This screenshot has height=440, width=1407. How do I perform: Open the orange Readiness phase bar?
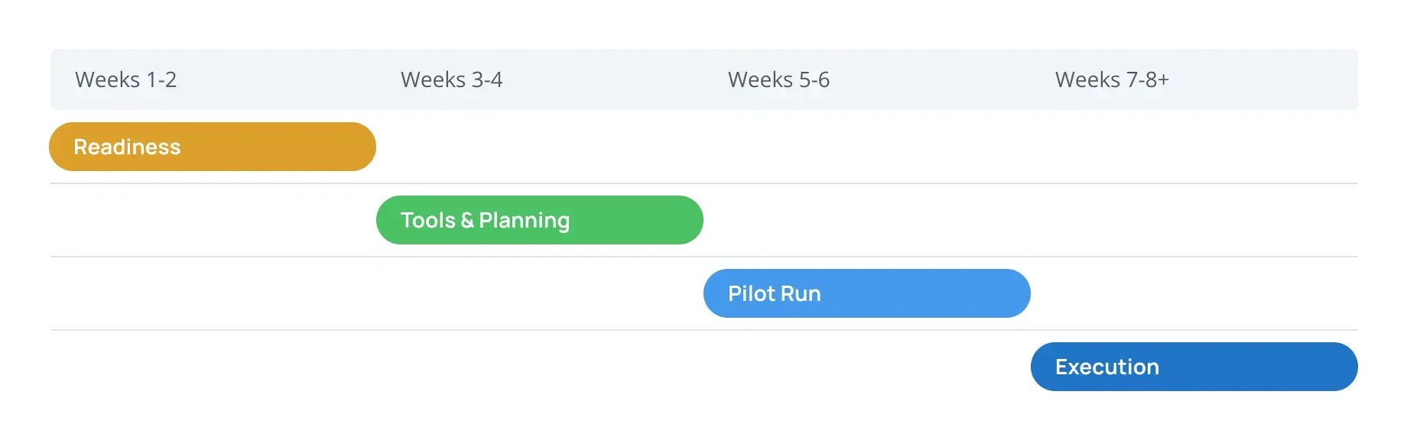[x=213, y=147]
